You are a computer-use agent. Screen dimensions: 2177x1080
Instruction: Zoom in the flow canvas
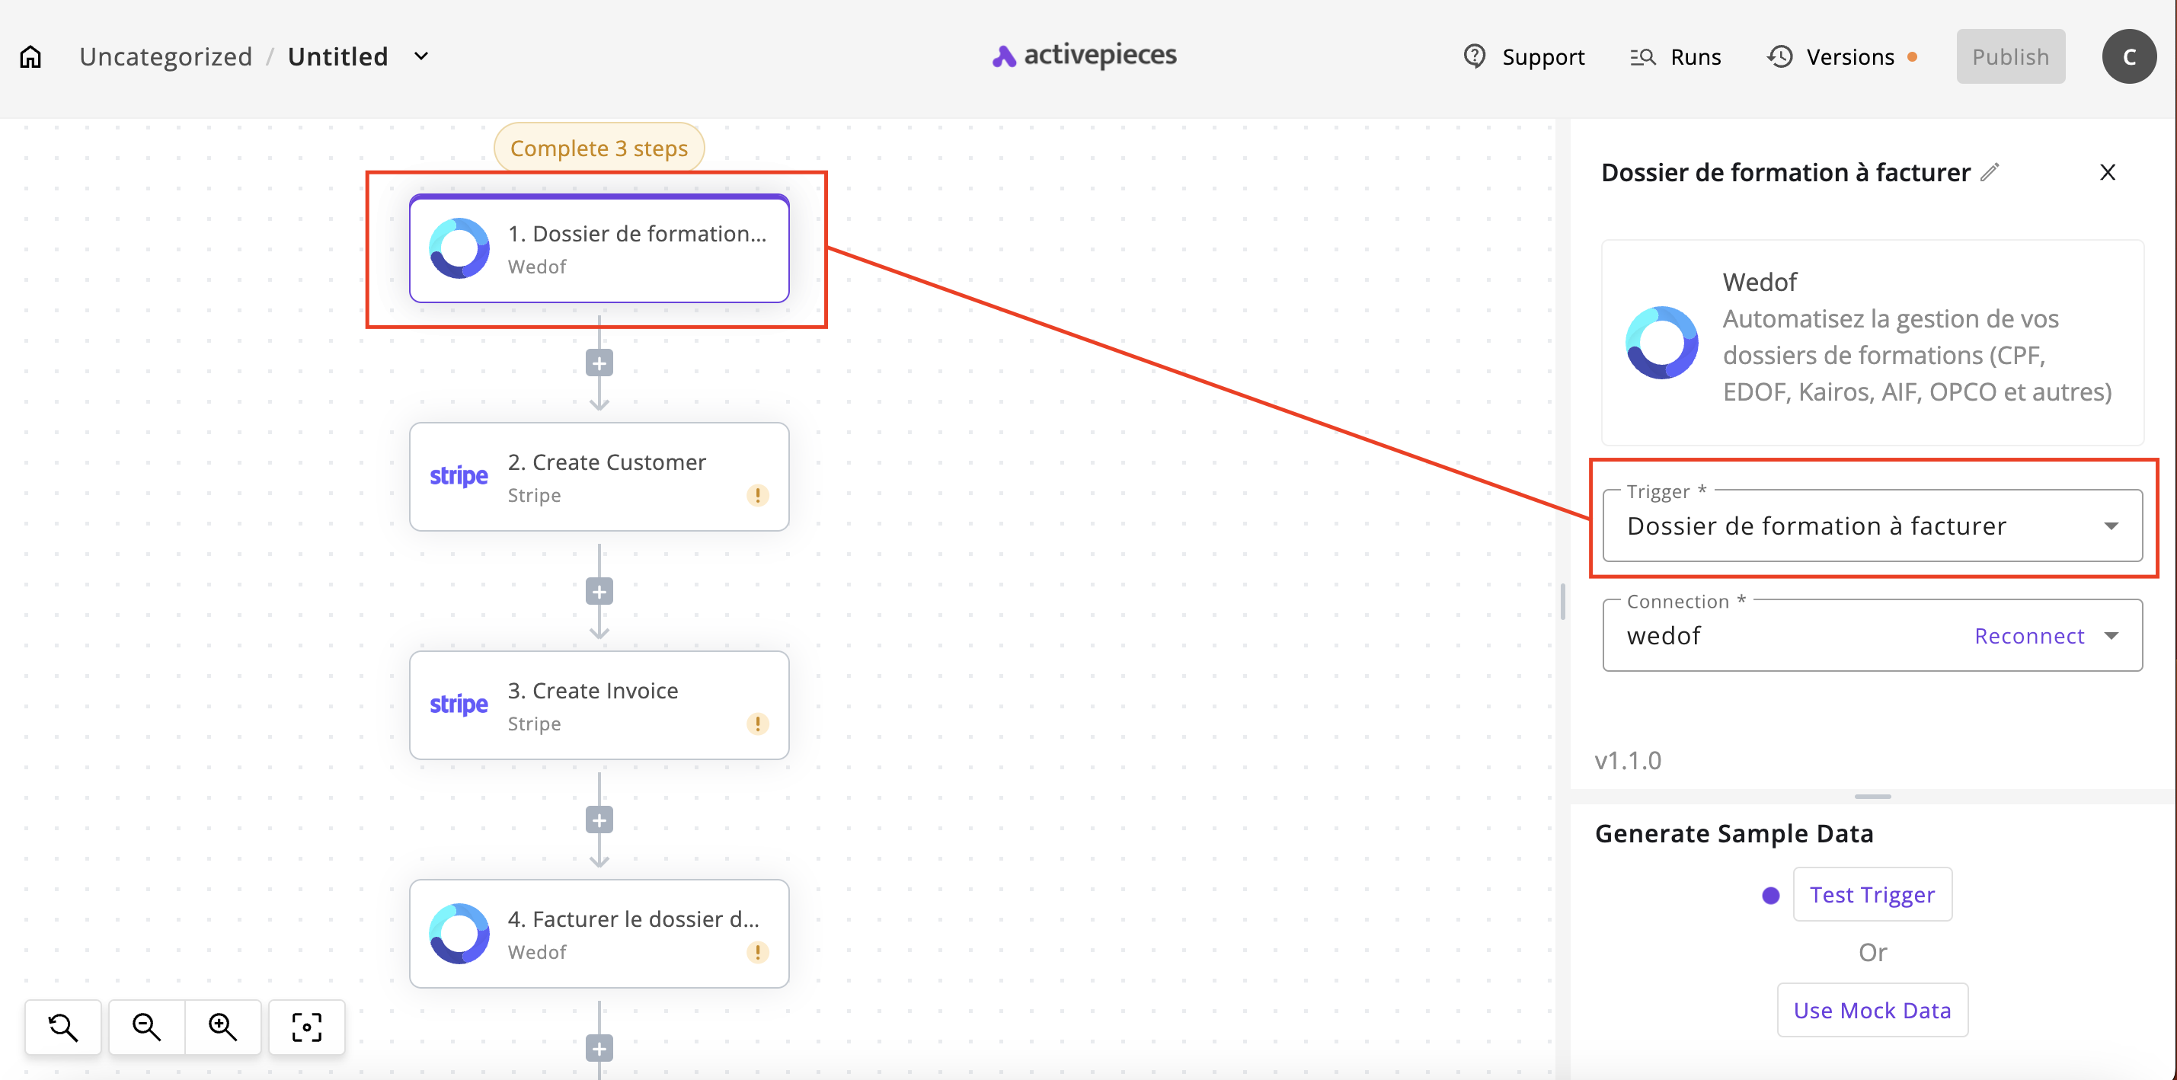222,1027
